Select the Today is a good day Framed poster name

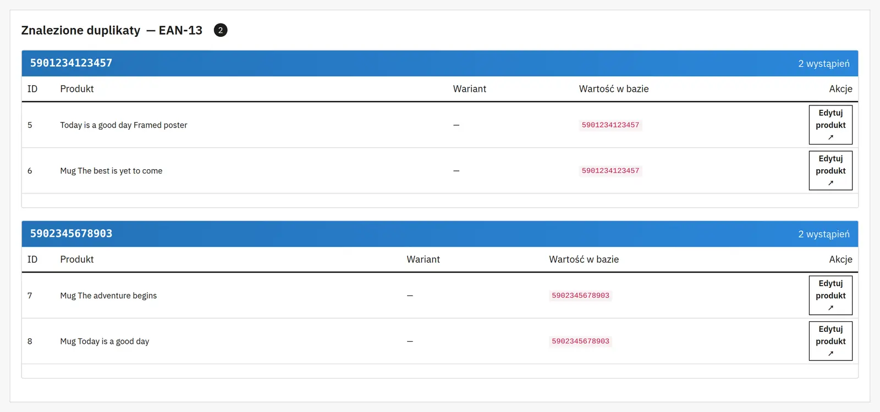[124, 125]
